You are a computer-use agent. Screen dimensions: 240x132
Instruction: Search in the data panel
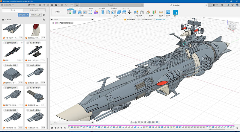point(44,5)
